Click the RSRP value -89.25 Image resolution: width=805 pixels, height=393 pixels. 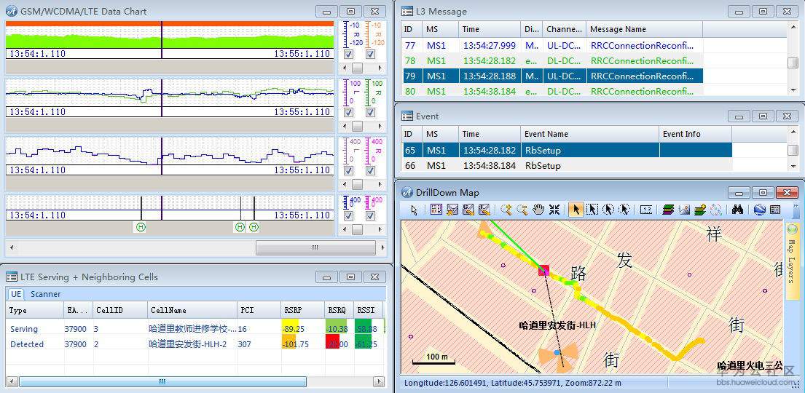[293, 329]
